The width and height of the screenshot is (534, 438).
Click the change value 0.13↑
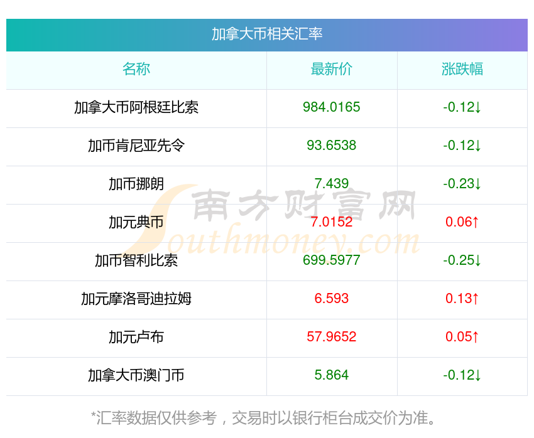click(x=462, y=299)
